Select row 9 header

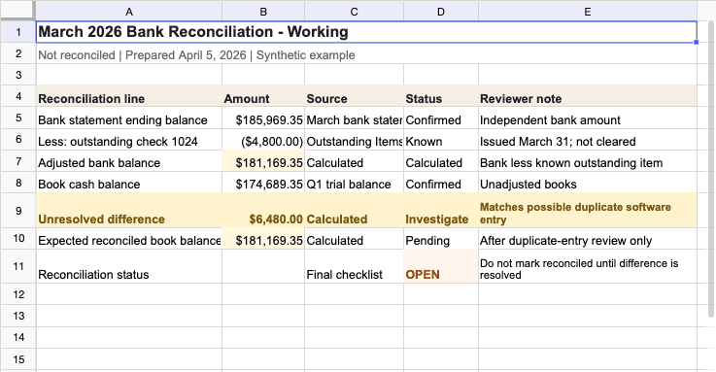point(18,211)
